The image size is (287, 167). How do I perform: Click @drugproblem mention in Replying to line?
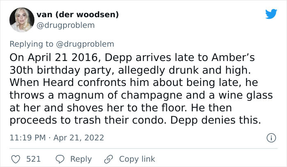(85, 44)
